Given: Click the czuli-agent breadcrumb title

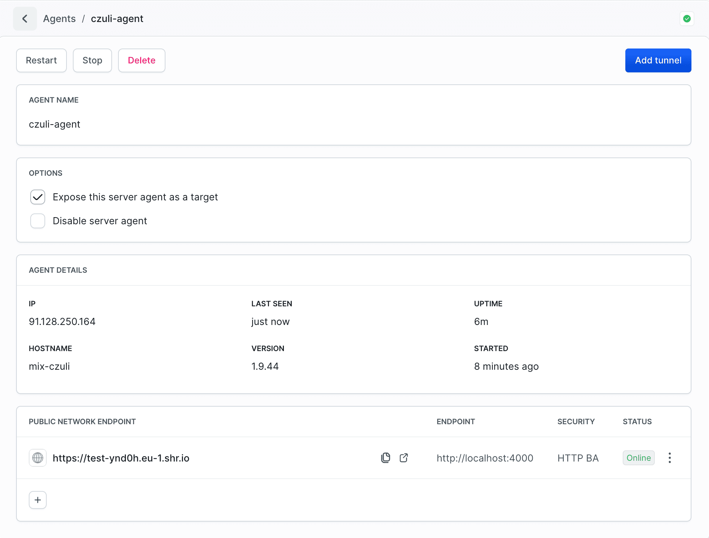Looking at the screenshot, I should point(117,19).
